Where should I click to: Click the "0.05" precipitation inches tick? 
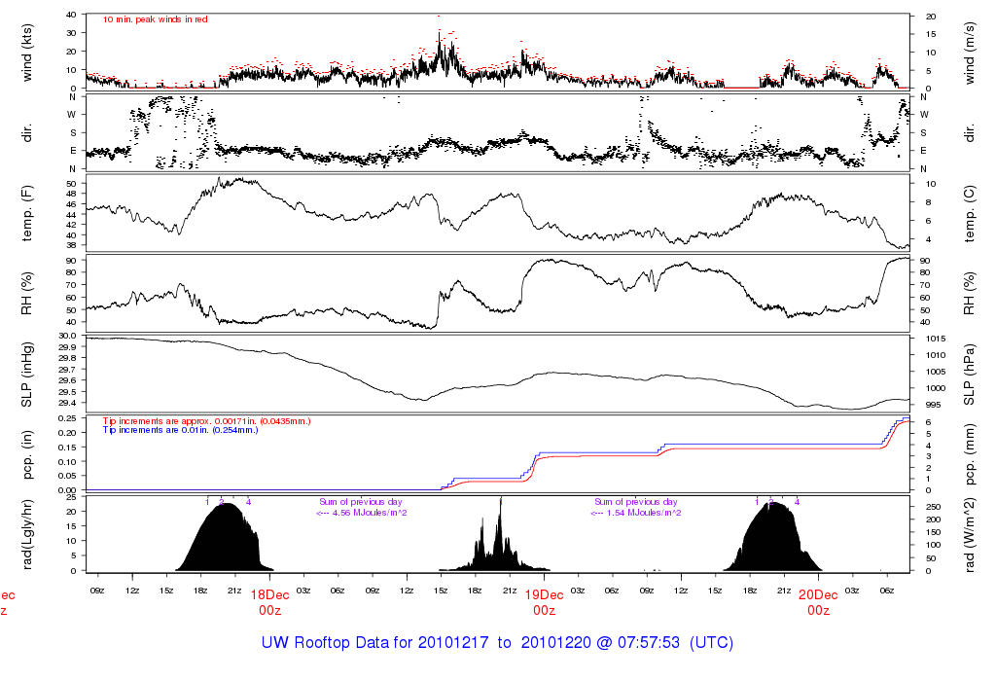(x=67, y=476)
